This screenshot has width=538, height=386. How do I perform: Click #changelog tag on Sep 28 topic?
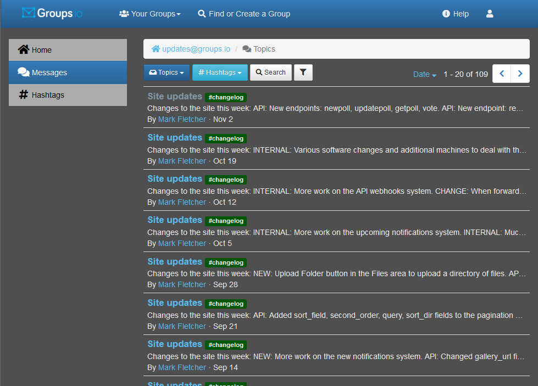[x=226, y=262]
